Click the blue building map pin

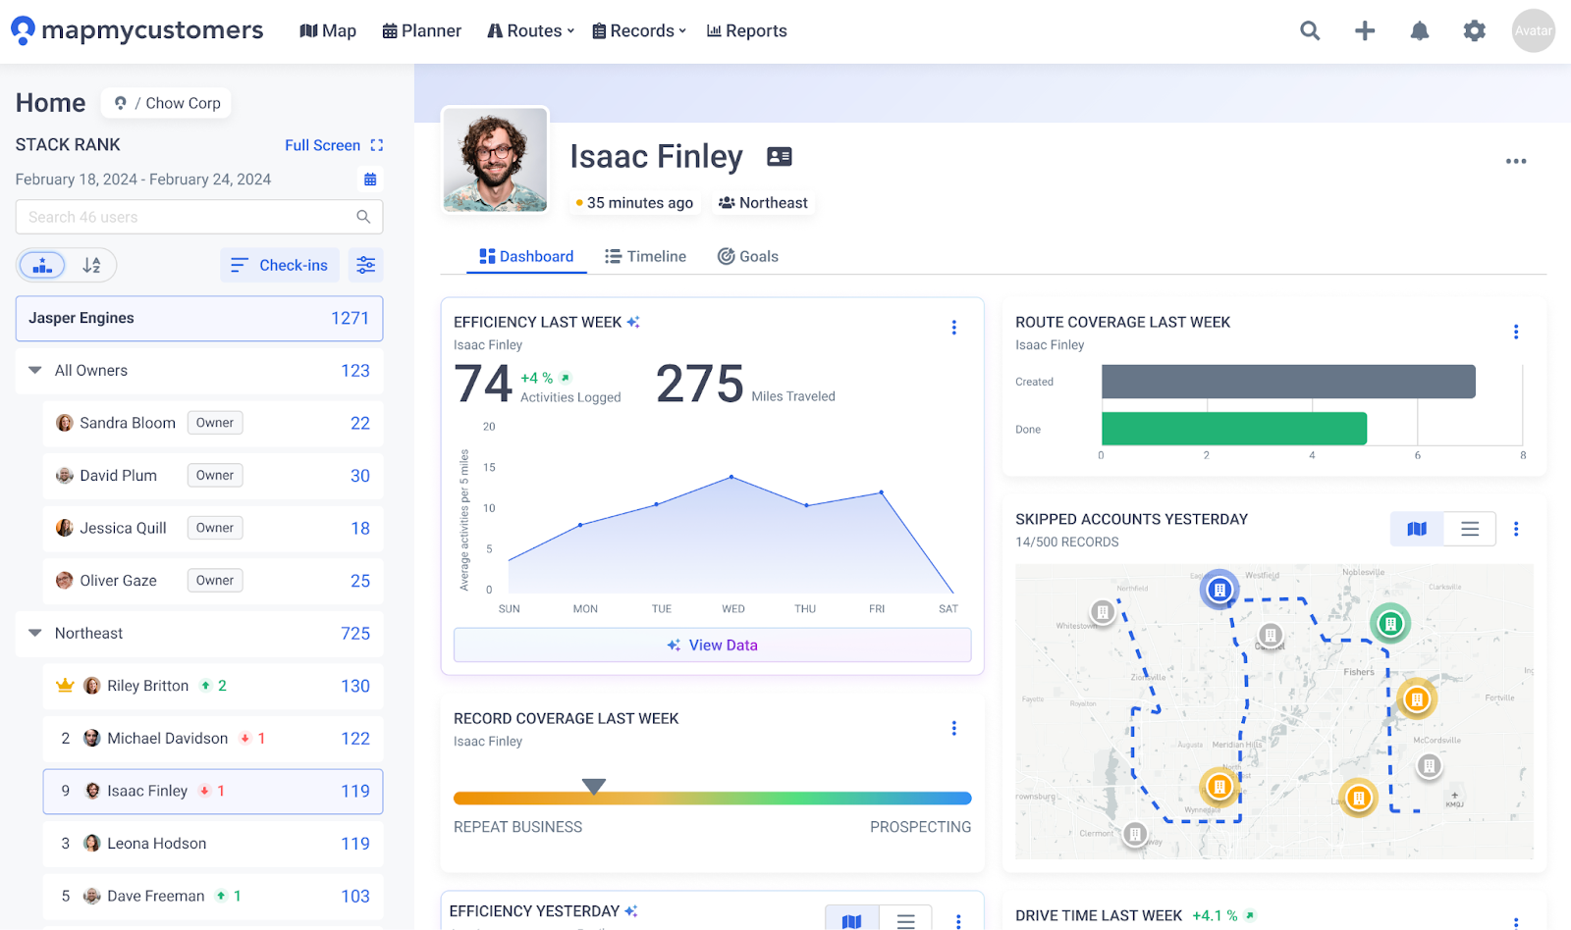tap(1219, 590)
